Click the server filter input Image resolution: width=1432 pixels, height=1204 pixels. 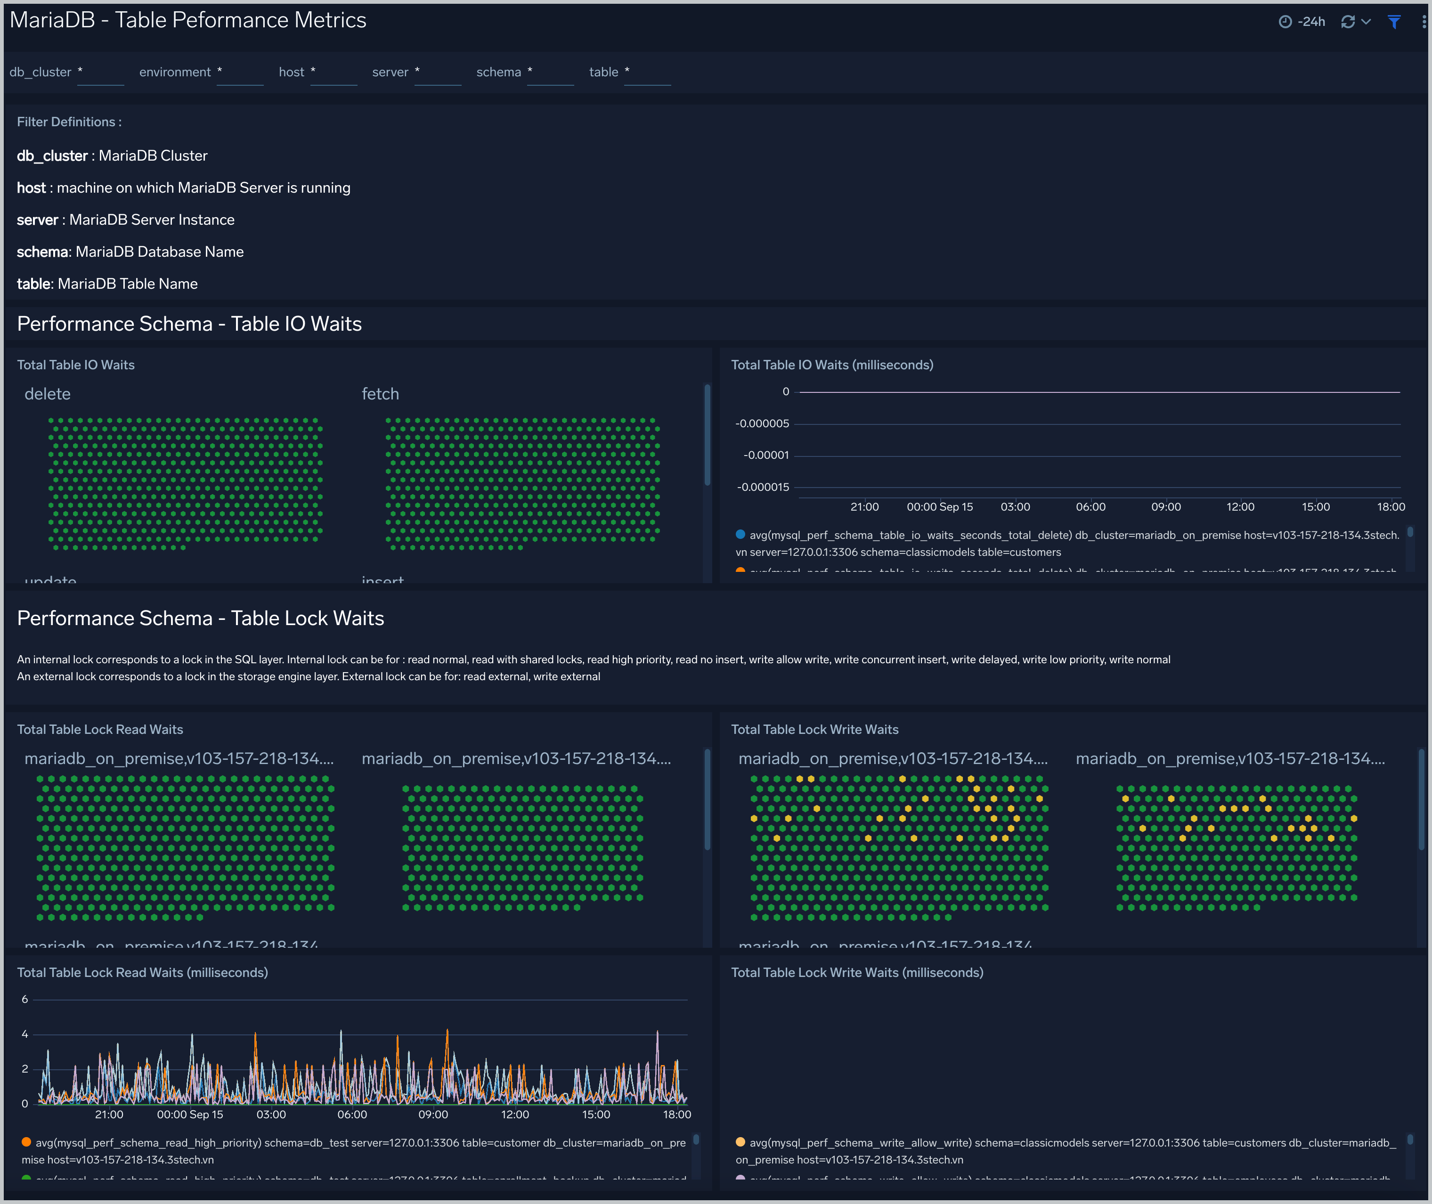[438, 73]
